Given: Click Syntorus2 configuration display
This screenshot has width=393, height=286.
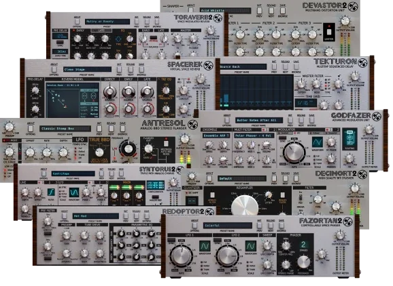Looking at the screenshot, I should (x=156, y=185).
